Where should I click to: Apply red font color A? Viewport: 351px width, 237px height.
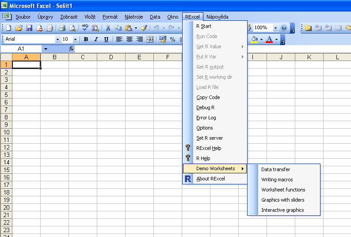pos(269,39)
